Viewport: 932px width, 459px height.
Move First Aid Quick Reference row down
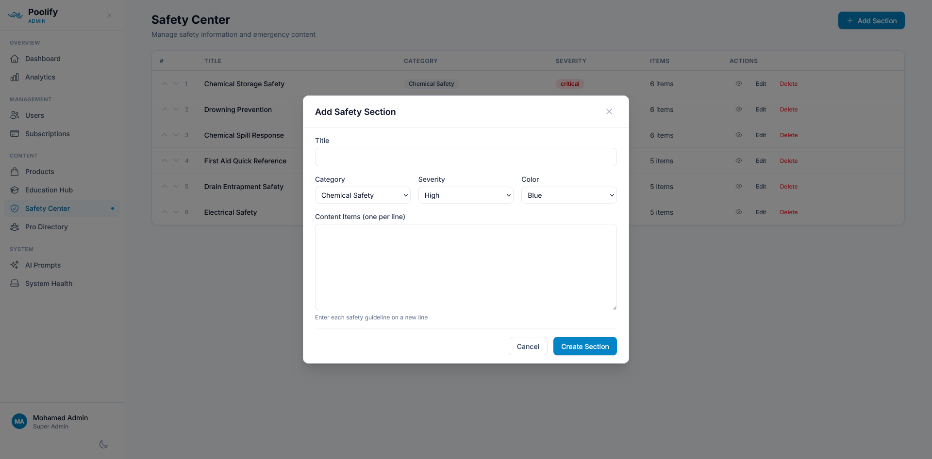point(176,161)
